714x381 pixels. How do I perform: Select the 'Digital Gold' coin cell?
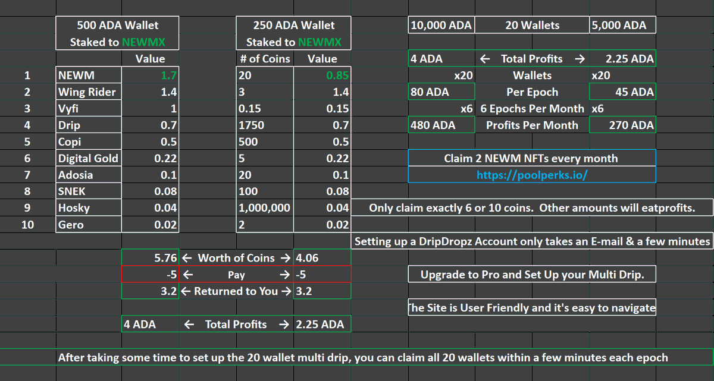pos(89,159)
